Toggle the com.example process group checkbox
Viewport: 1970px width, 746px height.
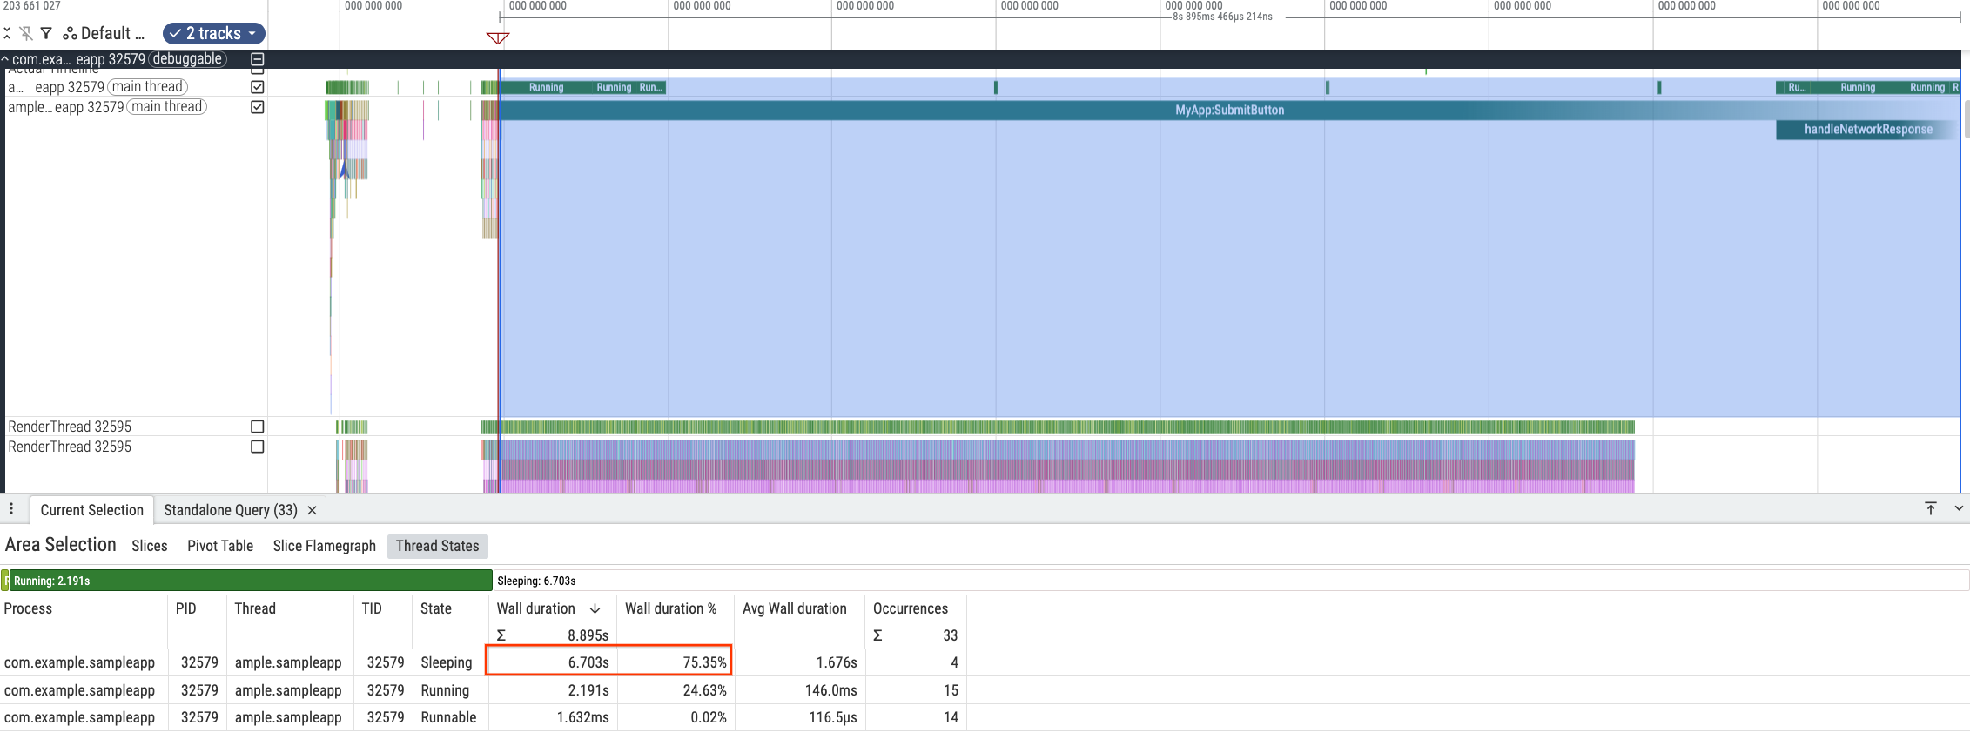257,59
